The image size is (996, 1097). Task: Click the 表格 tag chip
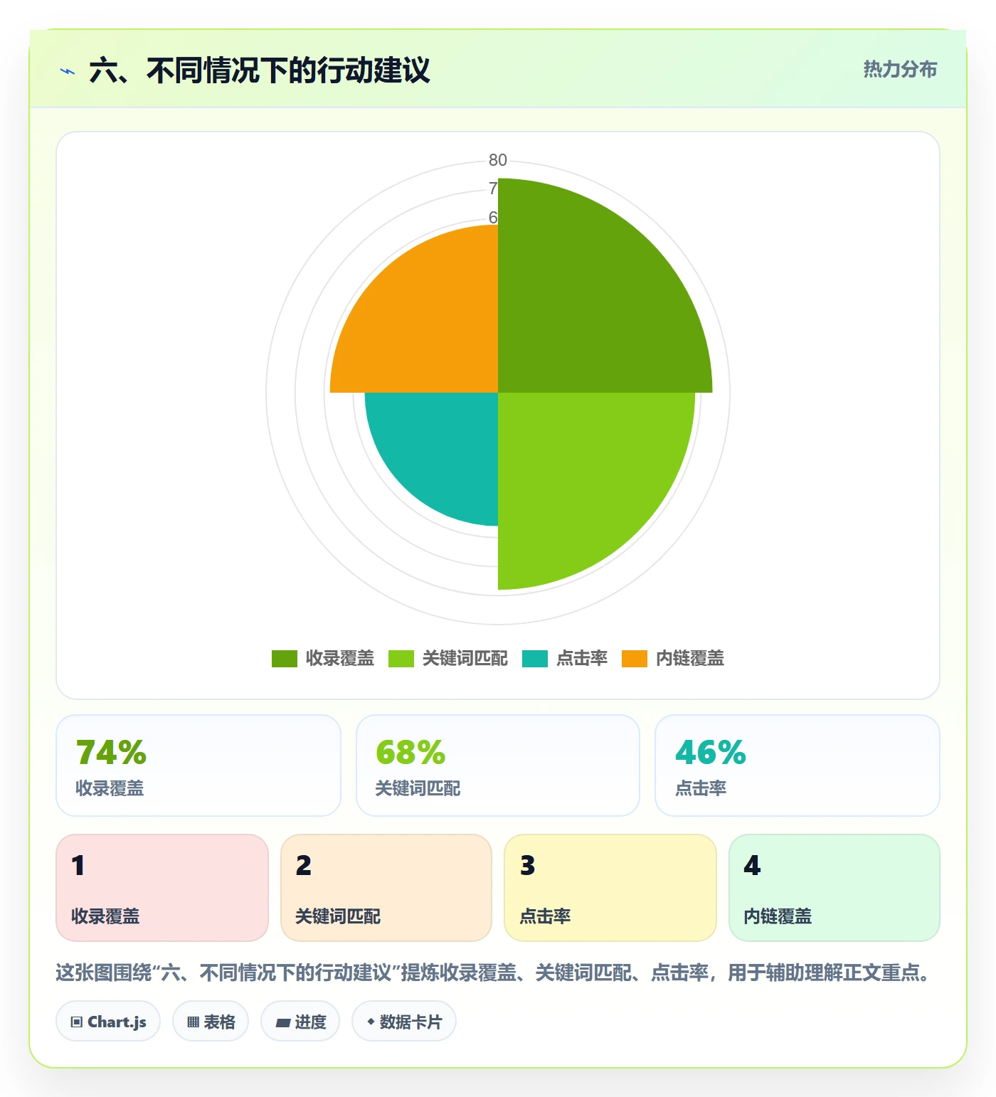(211, 1022)
